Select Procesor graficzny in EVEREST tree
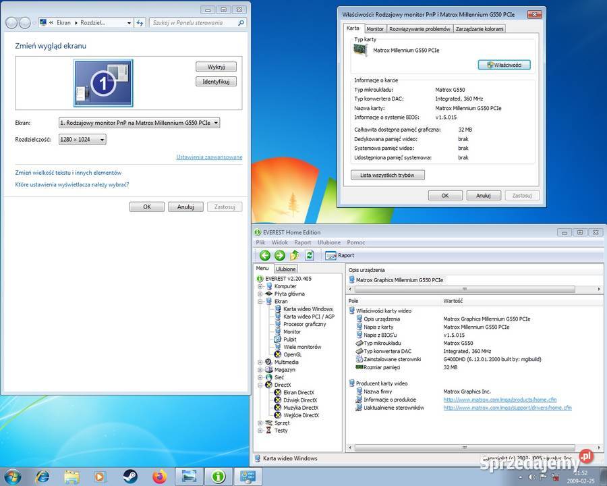 (304, 324)
